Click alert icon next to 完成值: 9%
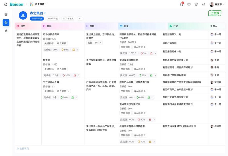This screenshot has height=156, width=228. click(148, 97)
